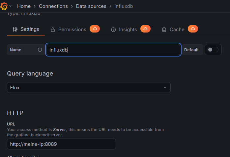Click the HTTP URL input field
The height and width of the screenshot is (157, 230).
(x=61, y=144)
